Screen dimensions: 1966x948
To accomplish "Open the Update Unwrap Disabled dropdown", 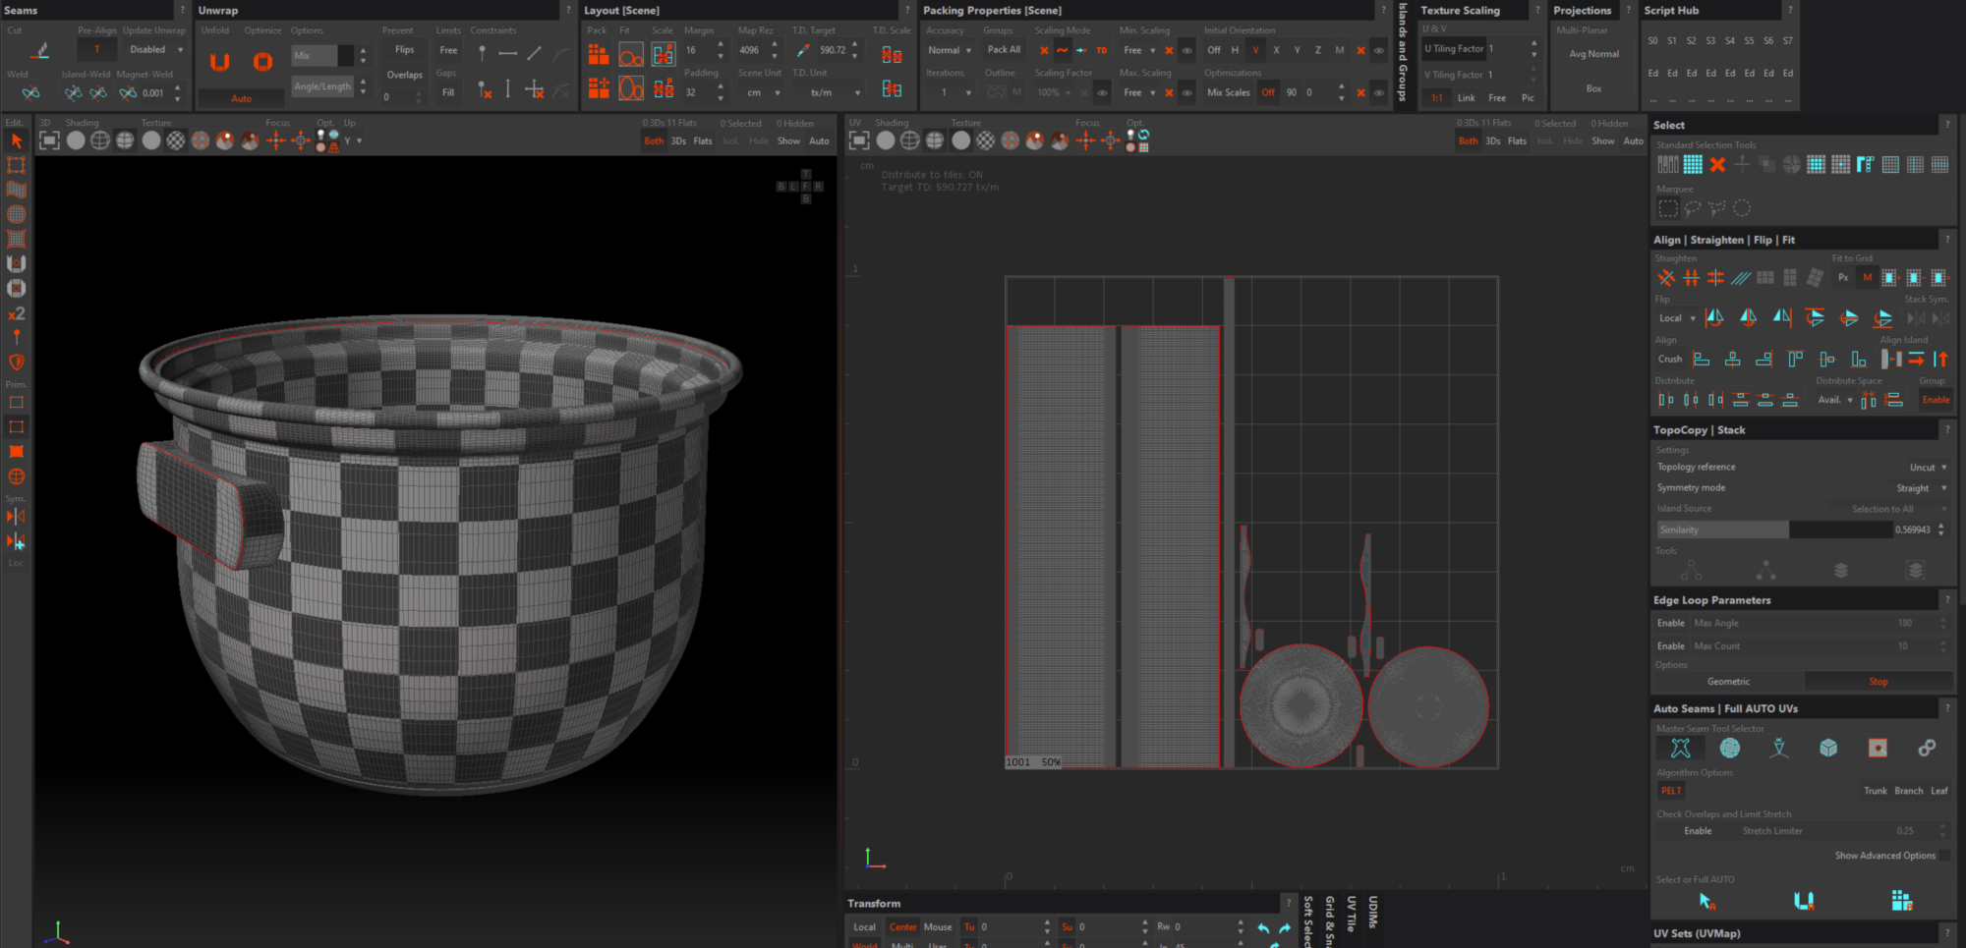I will (155, 50).
